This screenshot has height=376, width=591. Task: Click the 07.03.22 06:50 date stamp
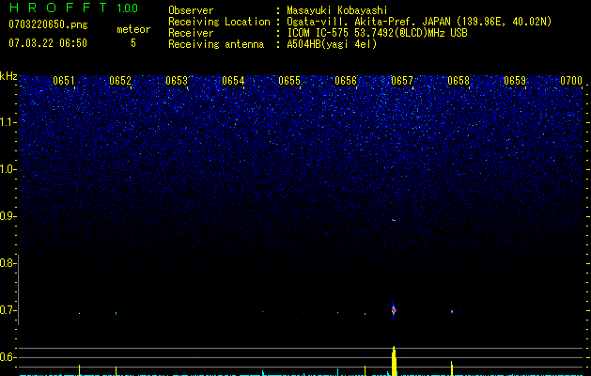(47, 43)
